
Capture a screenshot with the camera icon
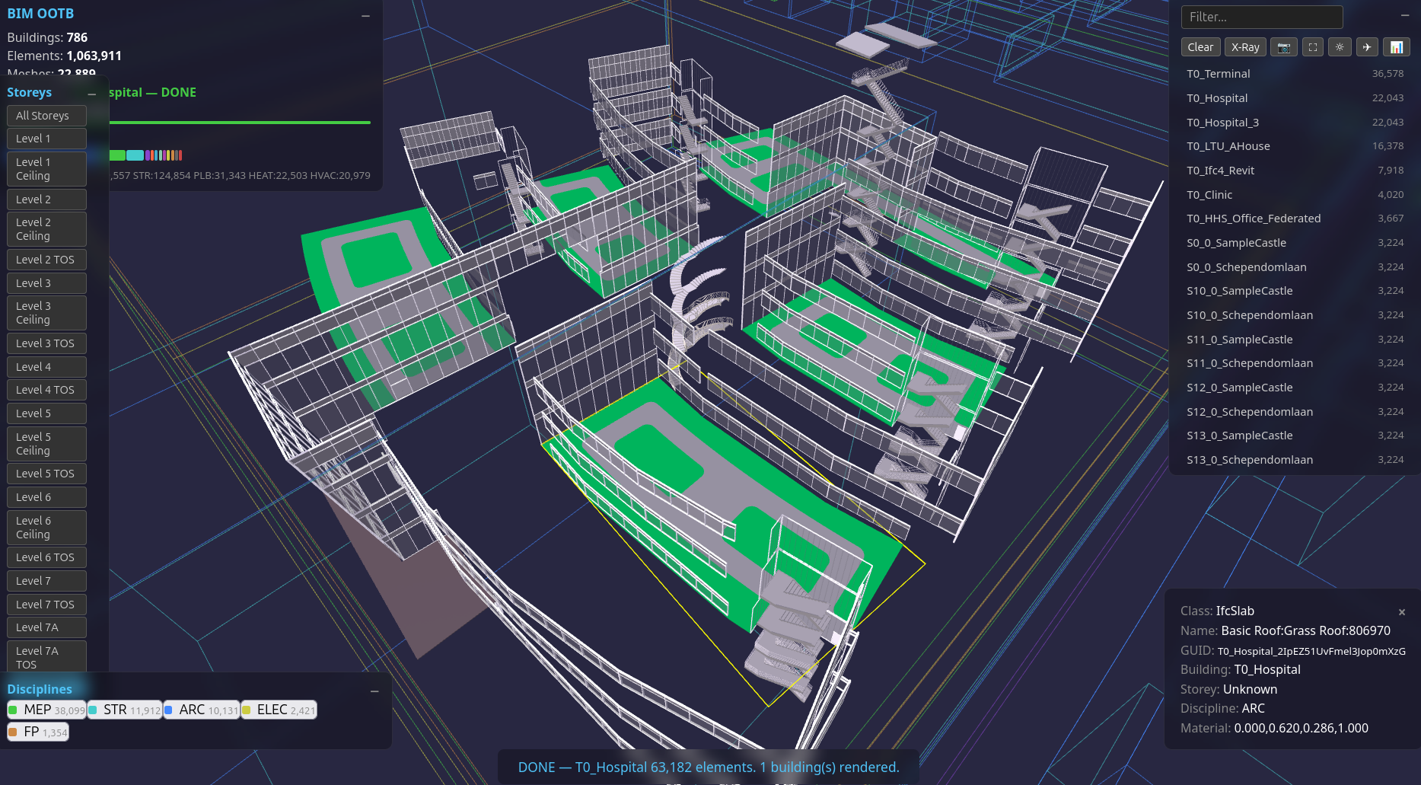[x=1284, y=46]
